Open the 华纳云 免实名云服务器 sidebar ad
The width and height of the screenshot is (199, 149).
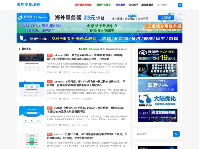(158, 115)
